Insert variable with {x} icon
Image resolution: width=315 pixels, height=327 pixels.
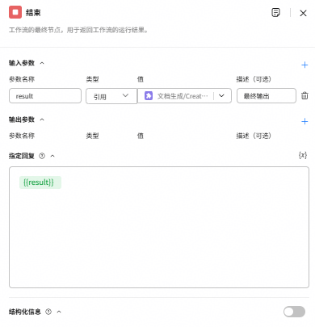[303, 155]
